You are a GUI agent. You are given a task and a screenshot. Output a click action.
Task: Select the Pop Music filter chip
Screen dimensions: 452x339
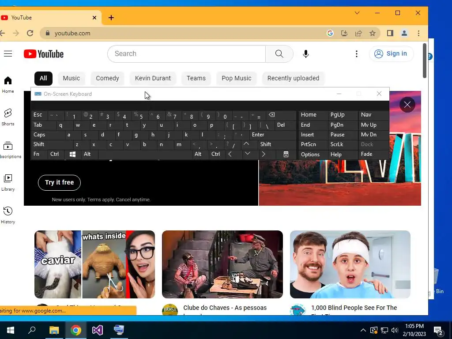click(237, 79)
